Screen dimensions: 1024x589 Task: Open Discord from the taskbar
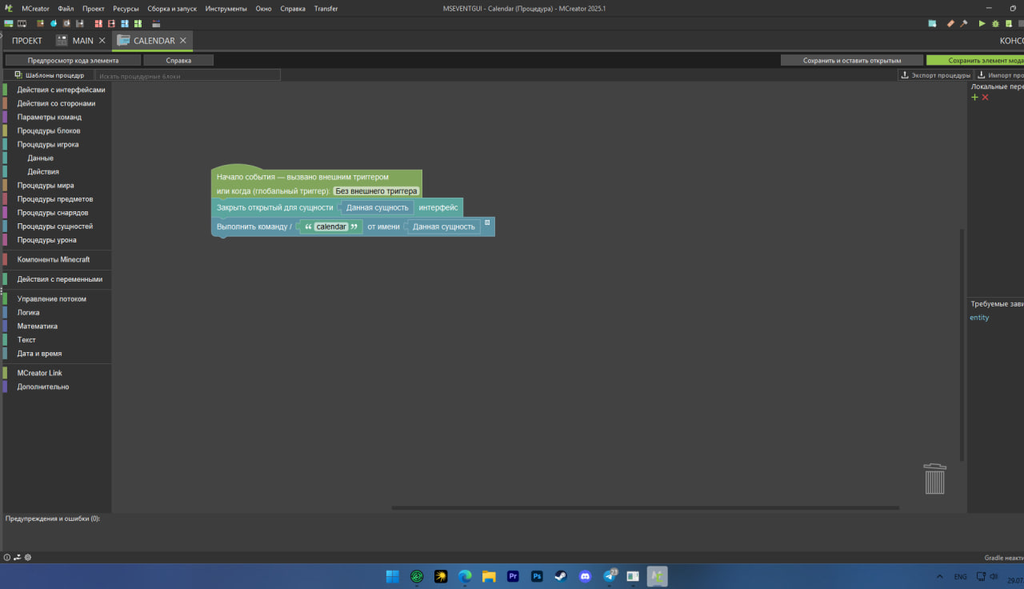click(585, 576)
